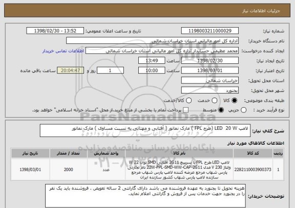Click the remaining time countdown 20:04:47
The image size is (295, 208).
coord(71,71)
